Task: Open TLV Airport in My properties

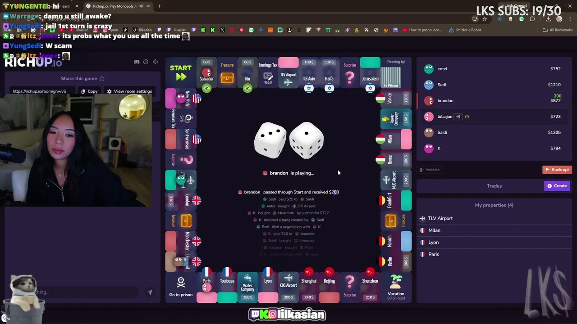Action: click(x=494, y=218)
